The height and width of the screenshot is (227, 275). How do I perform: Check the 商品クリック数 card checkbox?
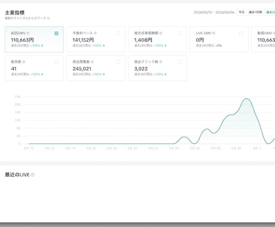pyautogui.click(x=179, y=62)
